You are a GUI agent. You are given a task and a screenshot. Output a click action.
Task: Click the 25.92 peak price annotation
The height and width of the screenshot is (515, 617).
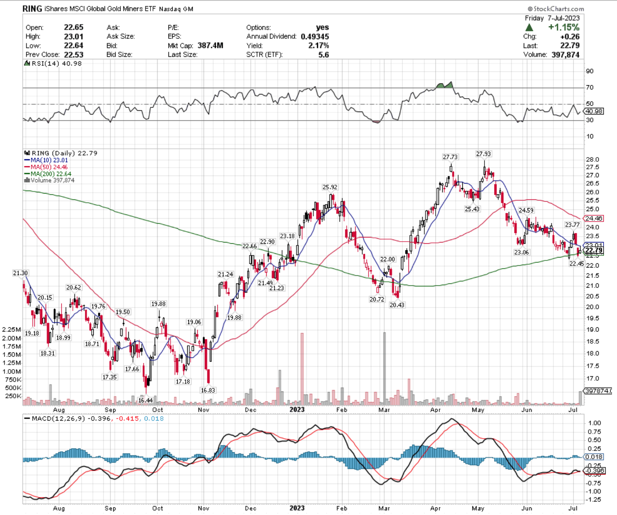pyautogui.click(x=330, y=187)
